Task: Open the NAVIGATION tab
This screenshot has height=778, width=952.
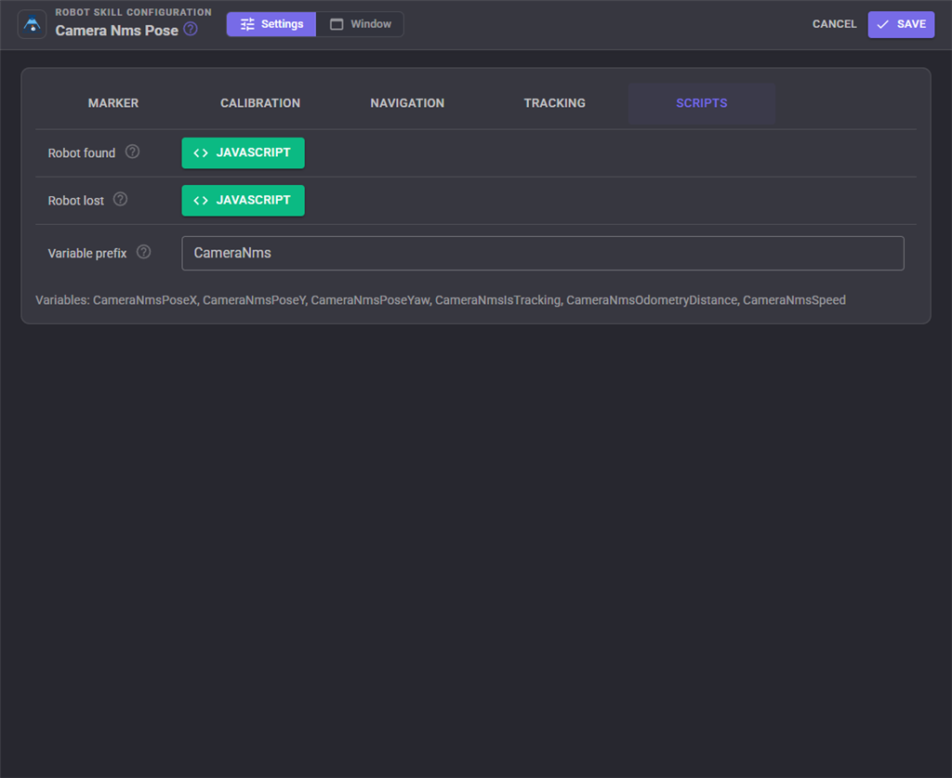Action: point(407,103)
